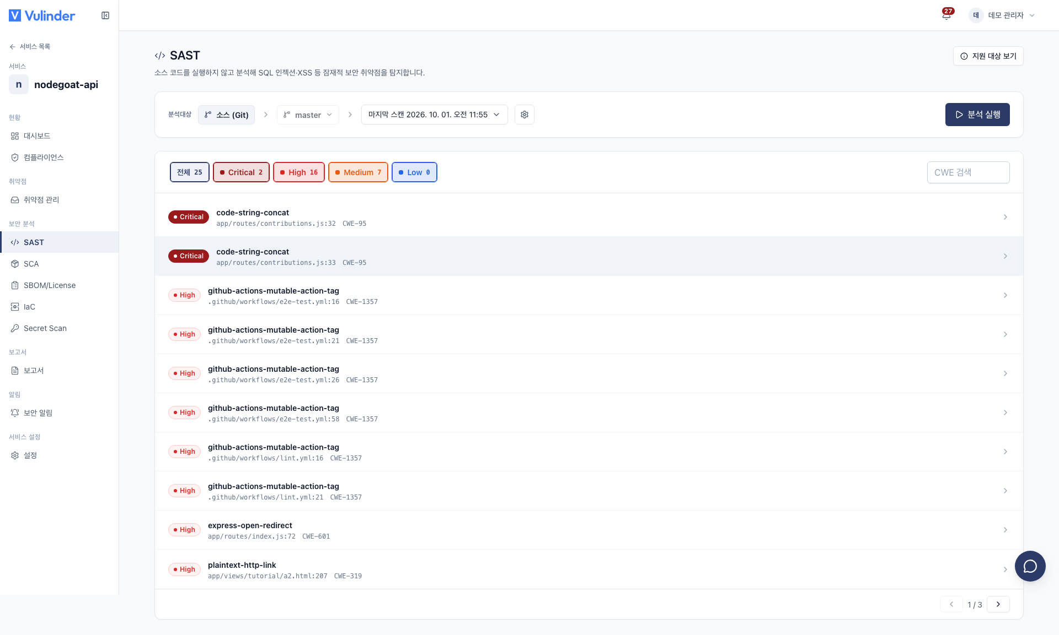Open the master branch dropdown
The image size is (1059, 635).
[x=308, y=115]
